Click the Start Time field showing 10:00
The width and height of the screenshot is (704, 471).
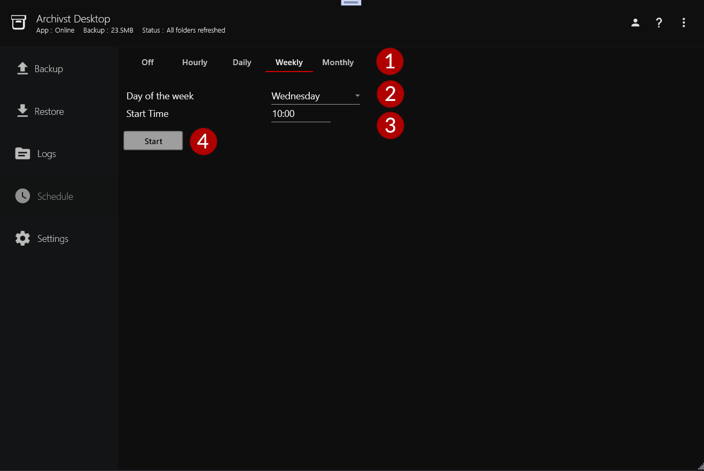[300, 114]
